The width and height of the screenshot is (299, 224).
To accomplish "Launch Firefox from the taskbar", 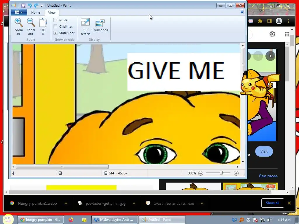I will click(71, 220).
